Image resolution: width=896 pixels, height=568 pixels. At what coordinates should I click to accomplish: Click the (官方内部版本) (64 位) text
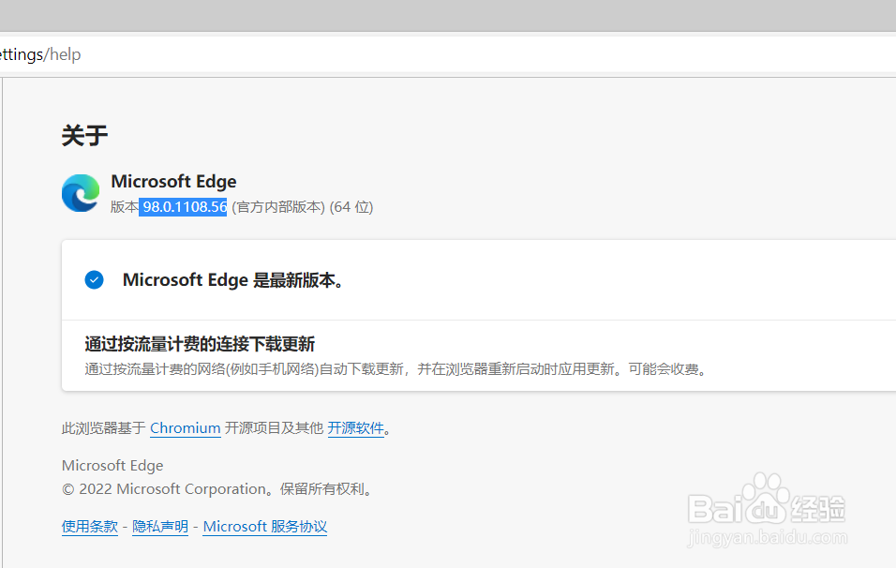click(303, 207)
